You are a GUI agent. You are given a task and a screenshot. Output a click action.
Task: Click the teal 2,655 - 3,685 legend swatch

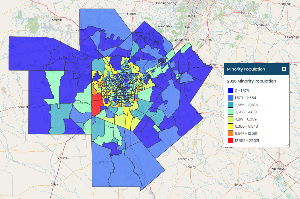(231, 105)
